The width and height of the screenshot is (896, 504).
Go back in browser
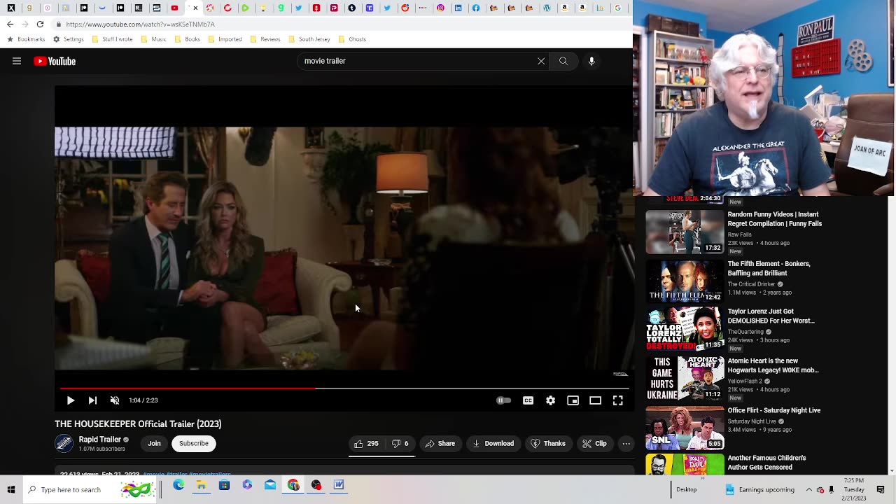point(10,24)
